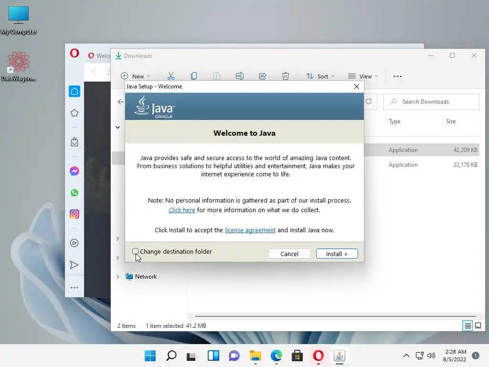Image resolution: width=489 pixels, height=367 pixels.
Task: Cancel the Java Setup dialog
Action: click(289, 254)
